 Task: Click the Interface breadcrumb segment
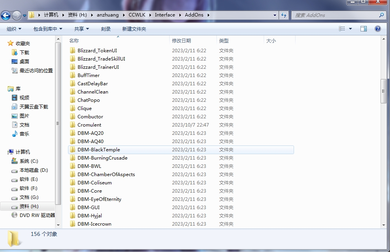coord(165,15)
